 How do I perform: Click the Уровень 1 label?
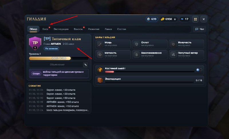pos(35,54)
